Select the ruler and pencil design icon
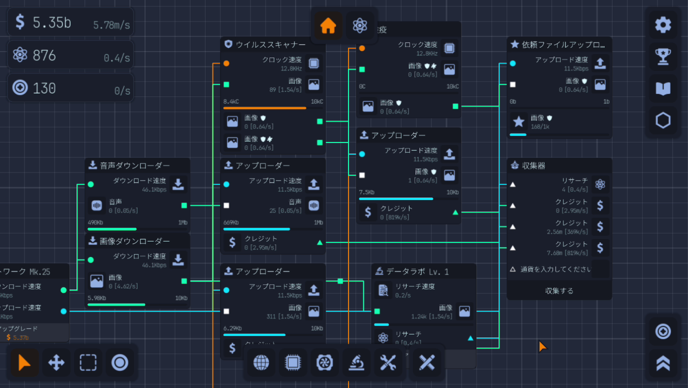The width and height of the screenshot is (688, 388). tap(426, 363)
